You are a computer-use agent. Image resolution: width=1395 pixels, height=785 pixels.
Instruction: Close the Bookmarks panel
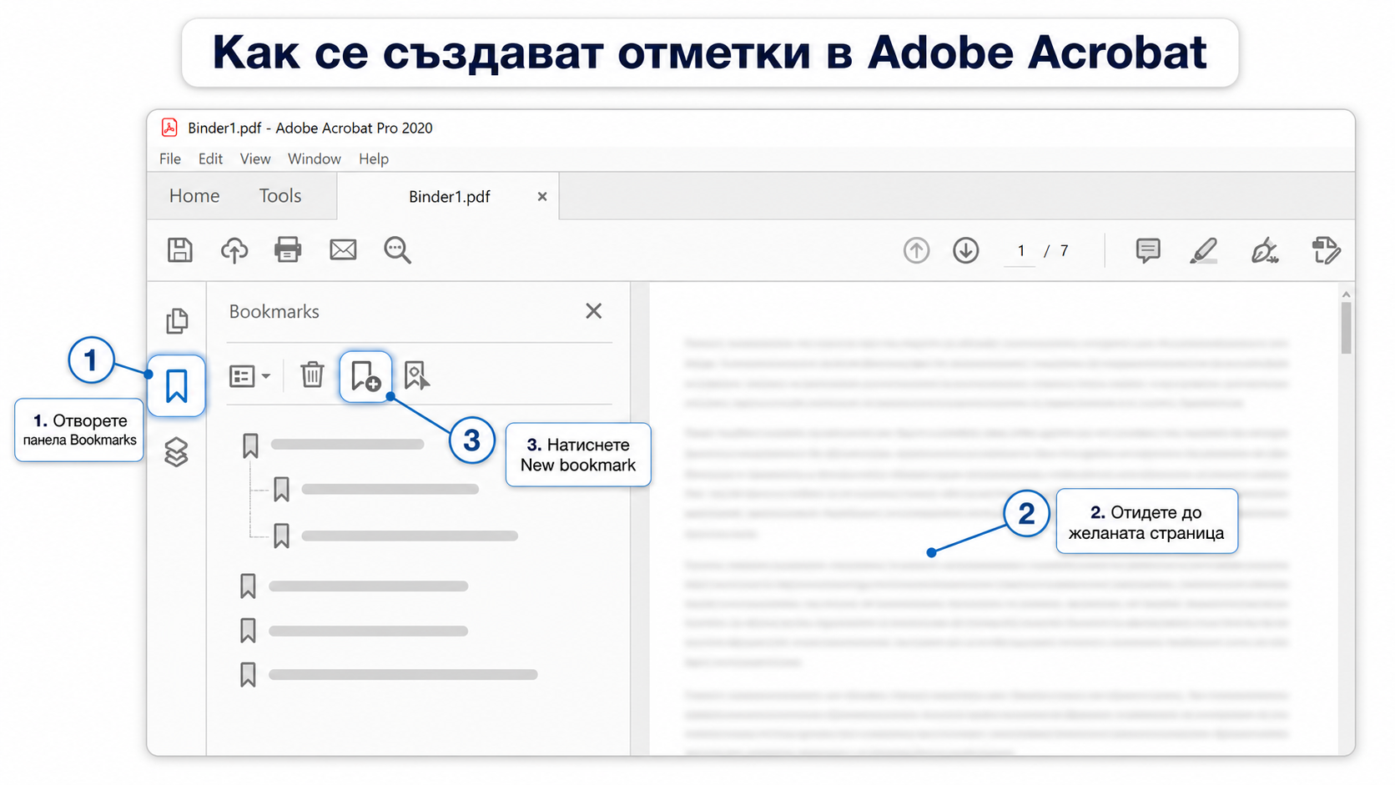pos(593,311)
